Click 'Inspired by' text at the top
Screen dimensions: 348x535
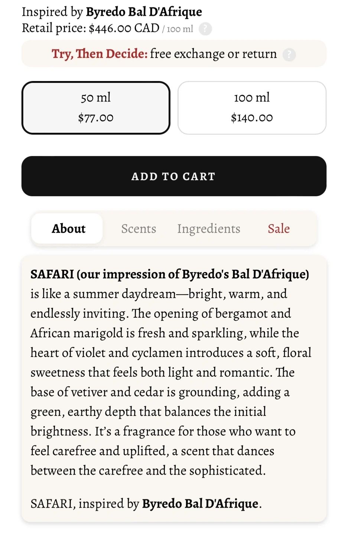pos(52,12)
